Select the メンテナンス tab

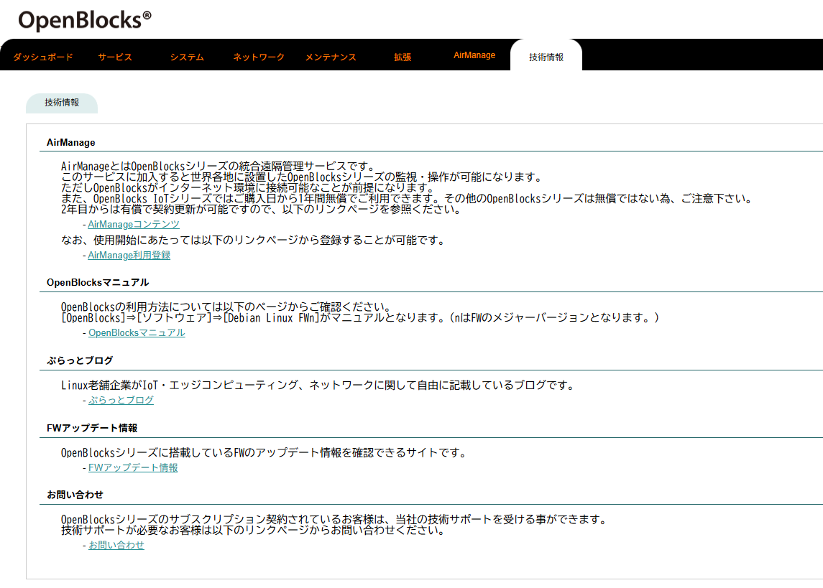[x=331, y=57]
